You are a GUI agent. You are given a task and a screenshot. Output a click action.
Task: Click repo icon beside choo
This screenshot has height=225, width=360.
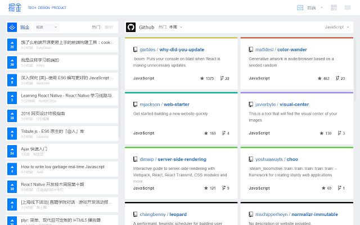(251, 159)
